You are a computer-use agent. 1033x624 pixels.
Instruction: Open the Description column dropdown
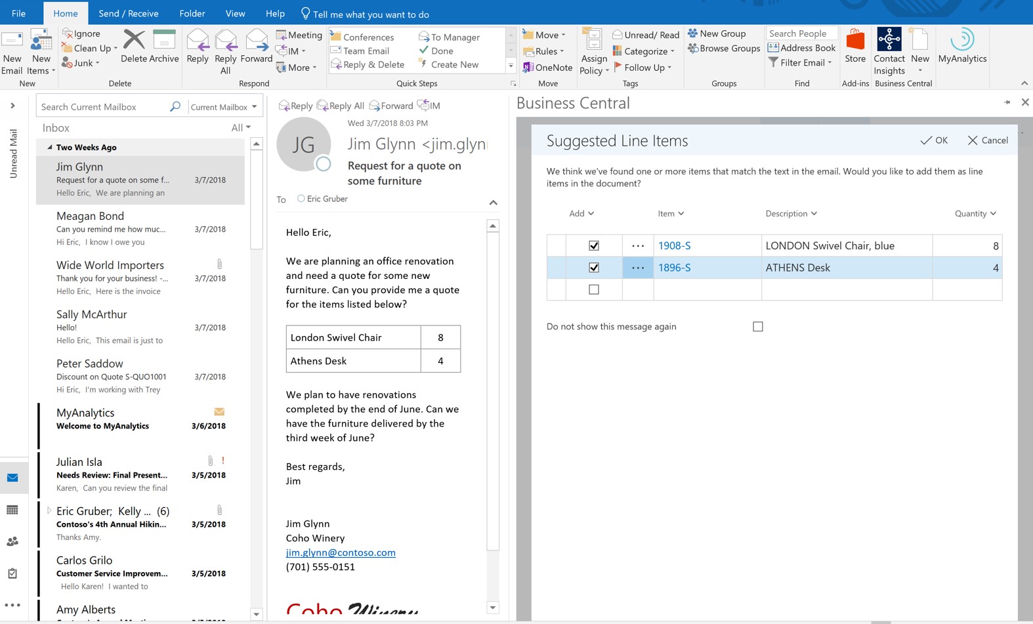coord(814,213)
